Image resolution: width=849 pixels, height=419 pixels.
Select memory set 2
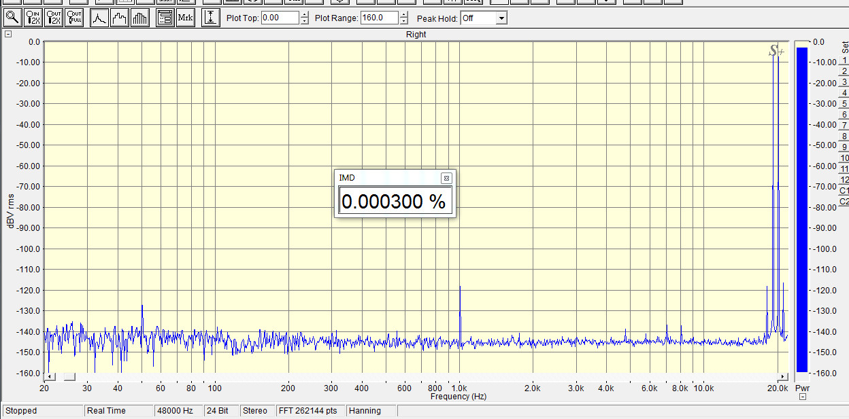(x=844, y=72)
